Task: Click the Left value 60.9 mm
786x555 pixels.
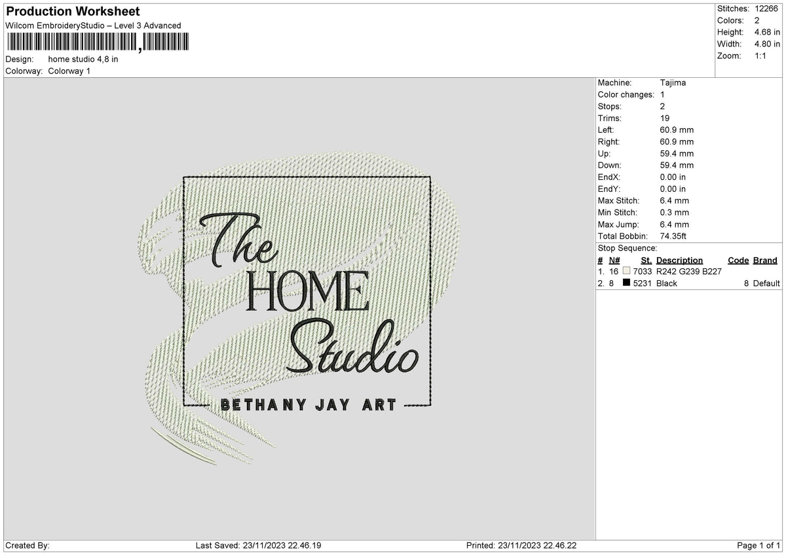Action: pyautogui.click(x=677, y=130)
